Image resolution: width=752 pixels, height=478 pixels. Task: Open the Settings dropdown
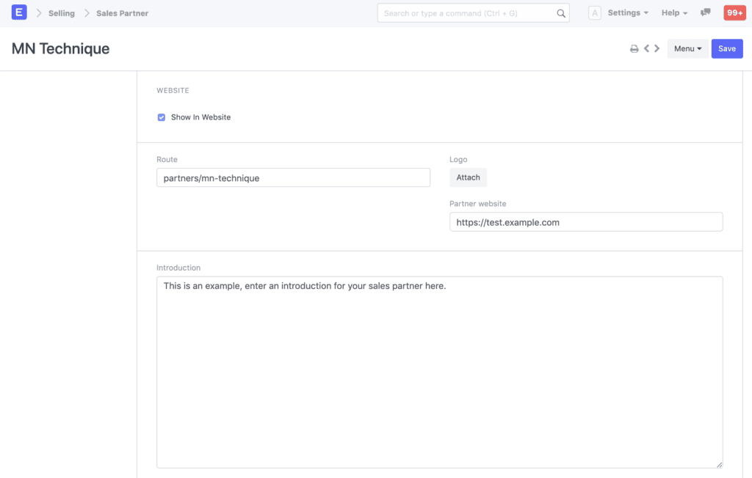628,13
